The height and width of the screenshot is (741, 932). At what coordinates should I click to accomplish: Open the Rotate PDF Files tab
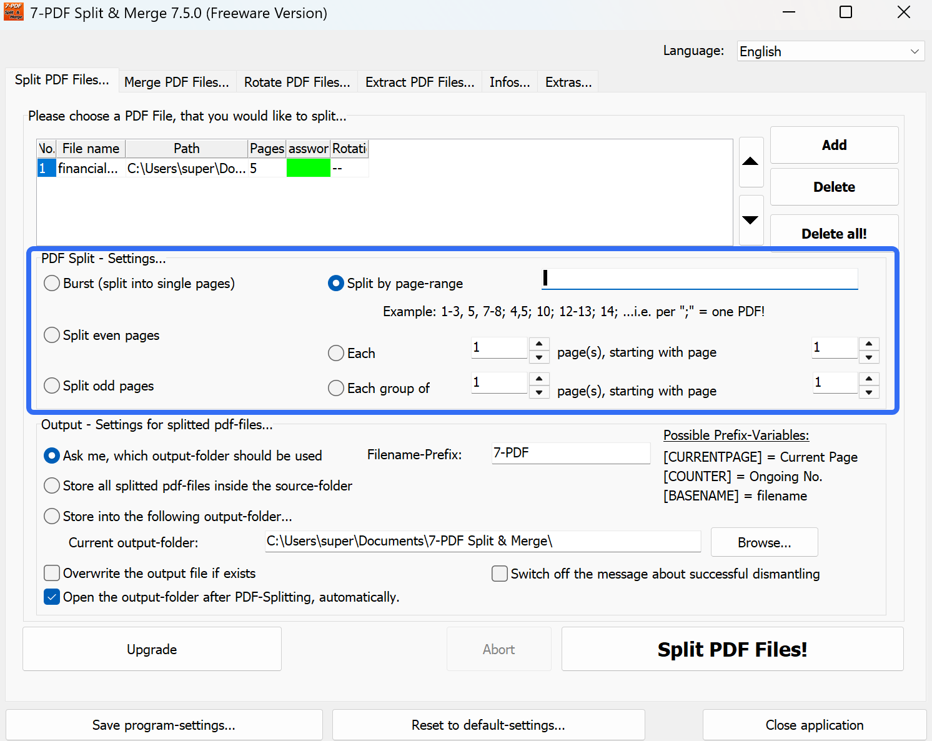point(297,82)
